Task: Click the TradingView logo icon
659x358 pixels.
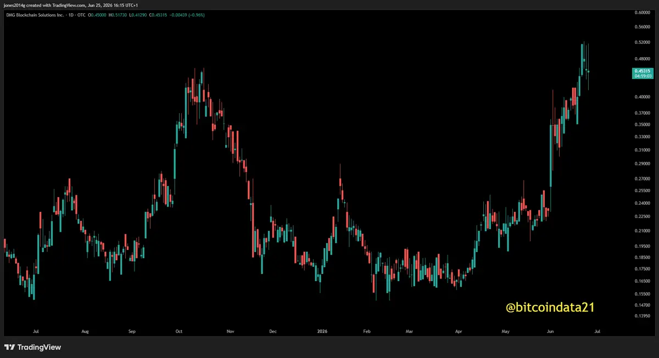Action: (9, 347)
